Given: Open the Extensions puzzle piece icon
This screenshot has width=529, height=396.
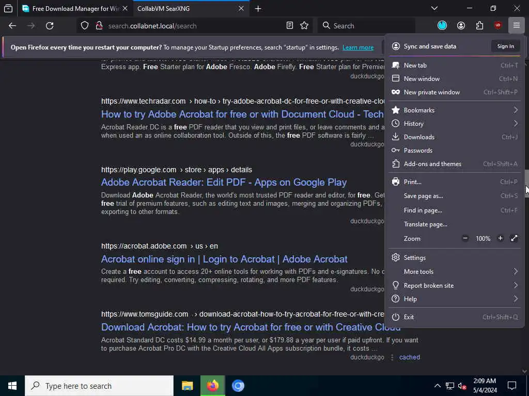Looking at the screenshot, I should [479, 26].
